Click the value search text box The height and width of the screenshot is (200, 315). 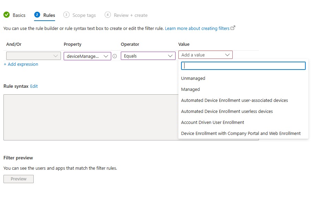[243, 66]
